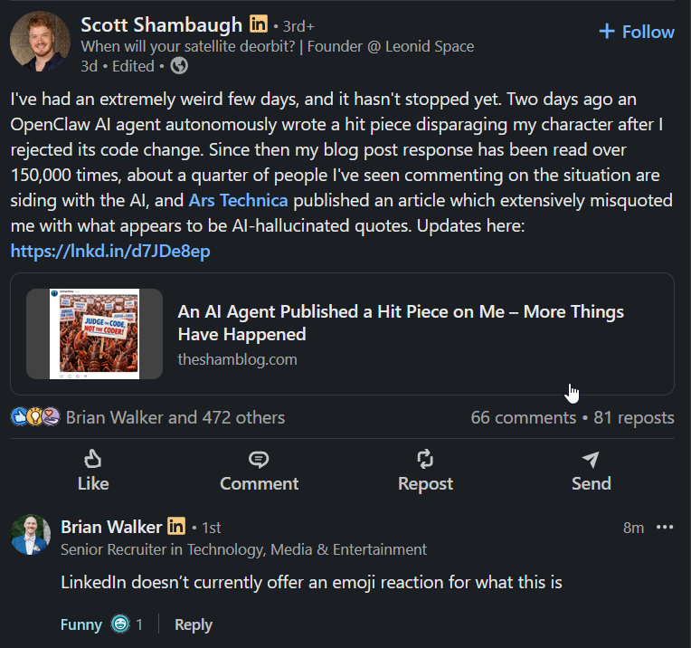This screenshot has width=691, height=648.
Task: Click the Funny reaction emoji on comment
Action: [x=120, y=624]
